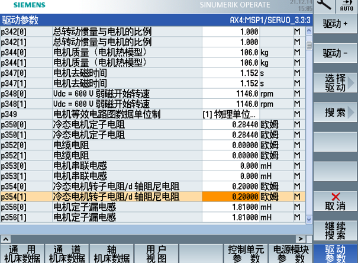Select the p352[1] value 0.00000 cell
358x263 pixels.
tap(231, 156)
